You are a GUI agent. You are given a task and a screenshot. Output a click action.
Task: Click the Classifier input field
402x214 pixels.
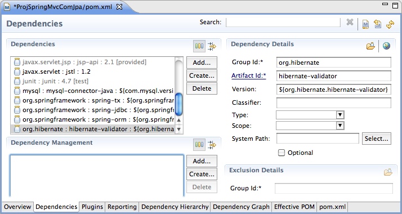tap(333, 102)
